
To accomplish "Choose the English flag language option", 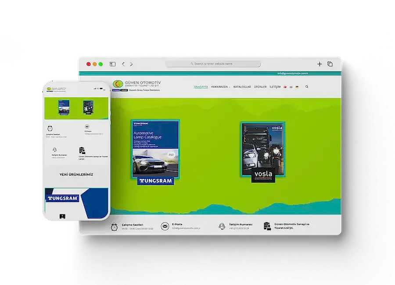I will click(x=291, y=87).
